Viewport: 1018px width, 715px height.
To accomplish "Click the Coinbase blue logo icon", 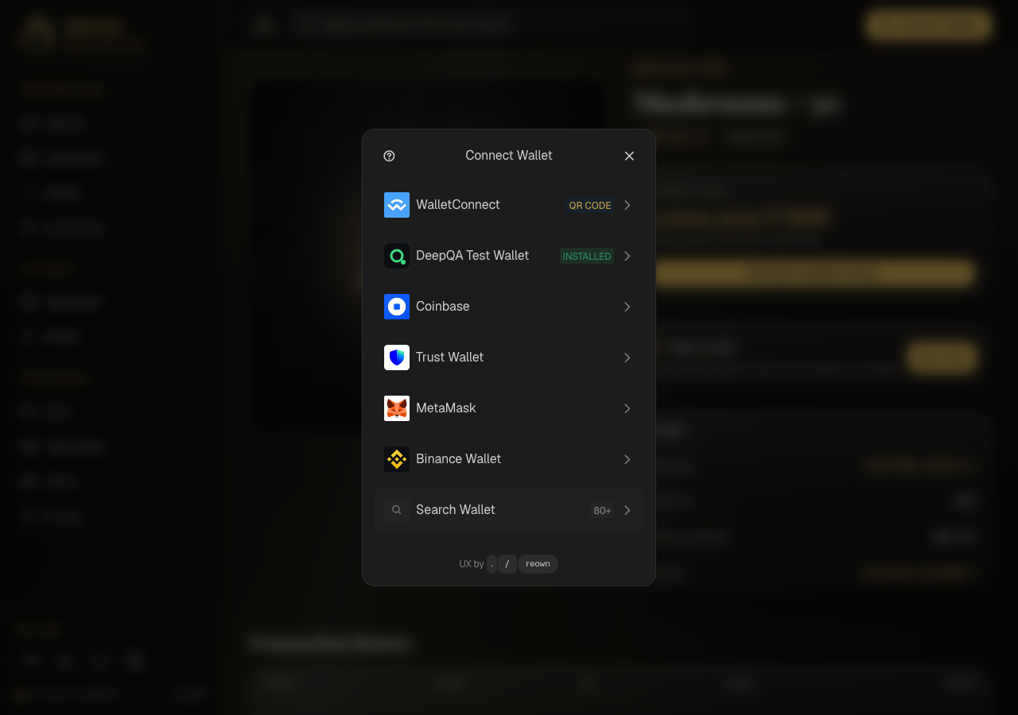I will tap(397, 307).
